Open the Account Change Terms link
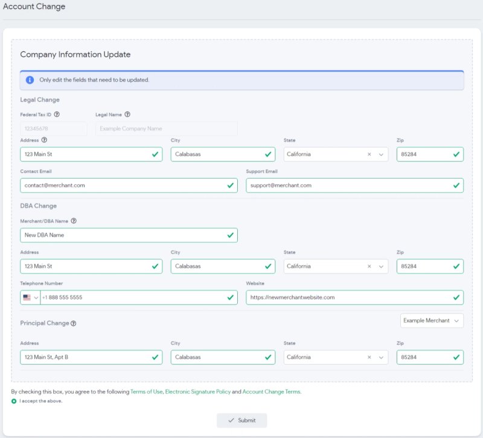483x438 pixels. 271,391
